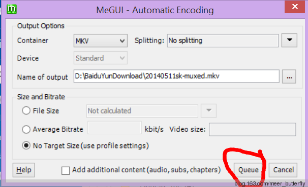Open the Container dropdown showing MKV
Image resolution: width=308 pixels, height=187 pixels.
click(x=101, y=41)
